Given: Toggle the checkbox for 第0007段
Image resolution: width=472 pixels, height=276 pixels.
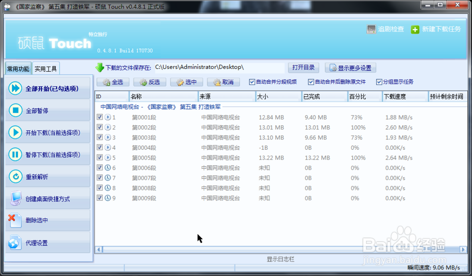Looking at the screenshot, I should (100, 178).
